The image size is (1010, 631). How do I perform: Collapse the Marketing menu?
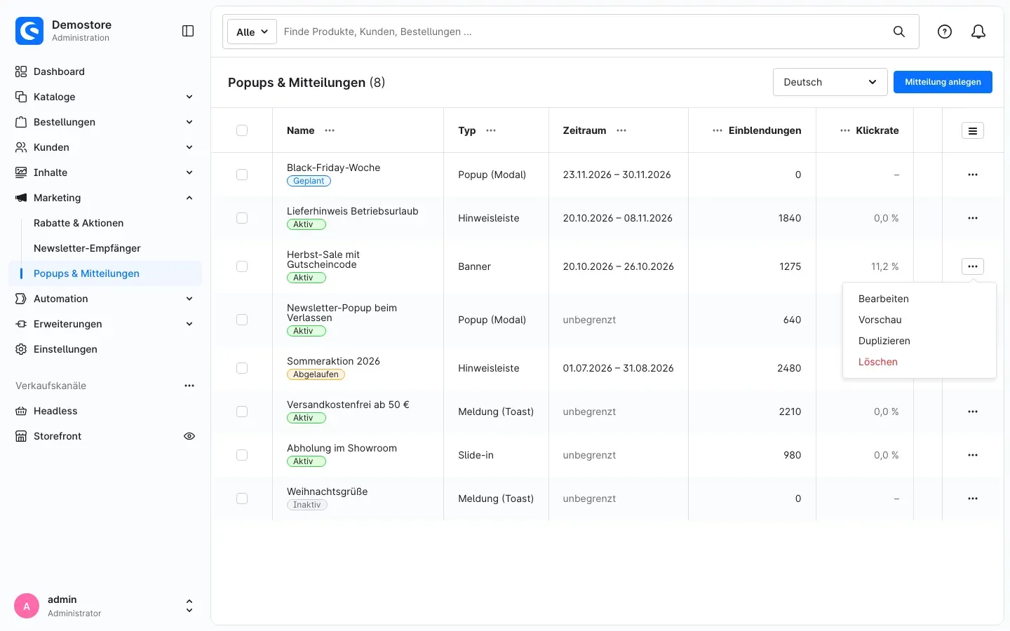click(x=105, y=198)
